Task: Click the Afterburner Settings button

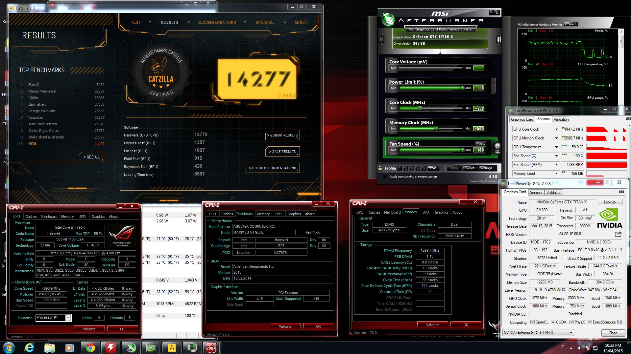Action: pos(486,168)
